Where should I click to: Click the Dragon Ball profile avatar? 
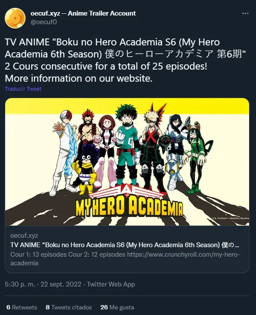pyautogui.click(x=15, y=18)
